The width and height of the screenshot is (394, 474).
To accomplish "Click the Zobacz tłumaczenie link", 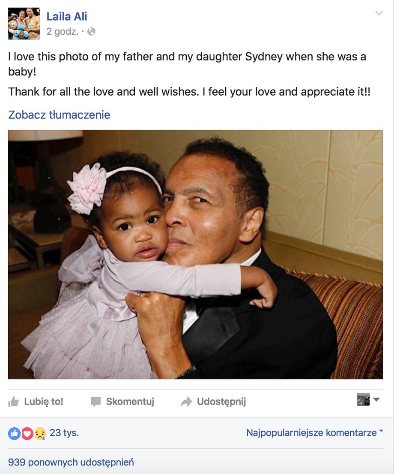I will (59, 115).
